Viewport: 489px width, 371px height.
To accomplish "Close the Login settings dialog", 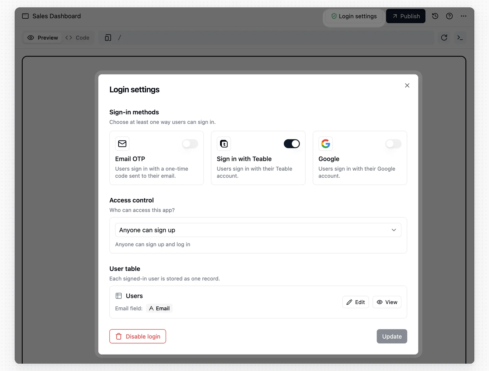I will point(407,85).
